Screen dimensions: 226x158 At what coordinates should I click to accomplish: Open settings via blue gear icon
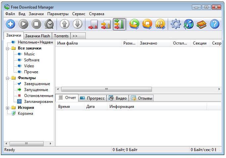(x=176, y=24)
